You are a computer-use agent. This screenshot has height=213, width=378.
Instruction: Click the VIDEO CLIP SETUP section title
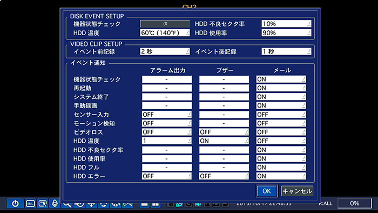(x=96, y=44)
